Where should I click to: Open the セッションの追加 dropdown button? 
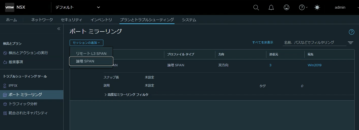86,43
